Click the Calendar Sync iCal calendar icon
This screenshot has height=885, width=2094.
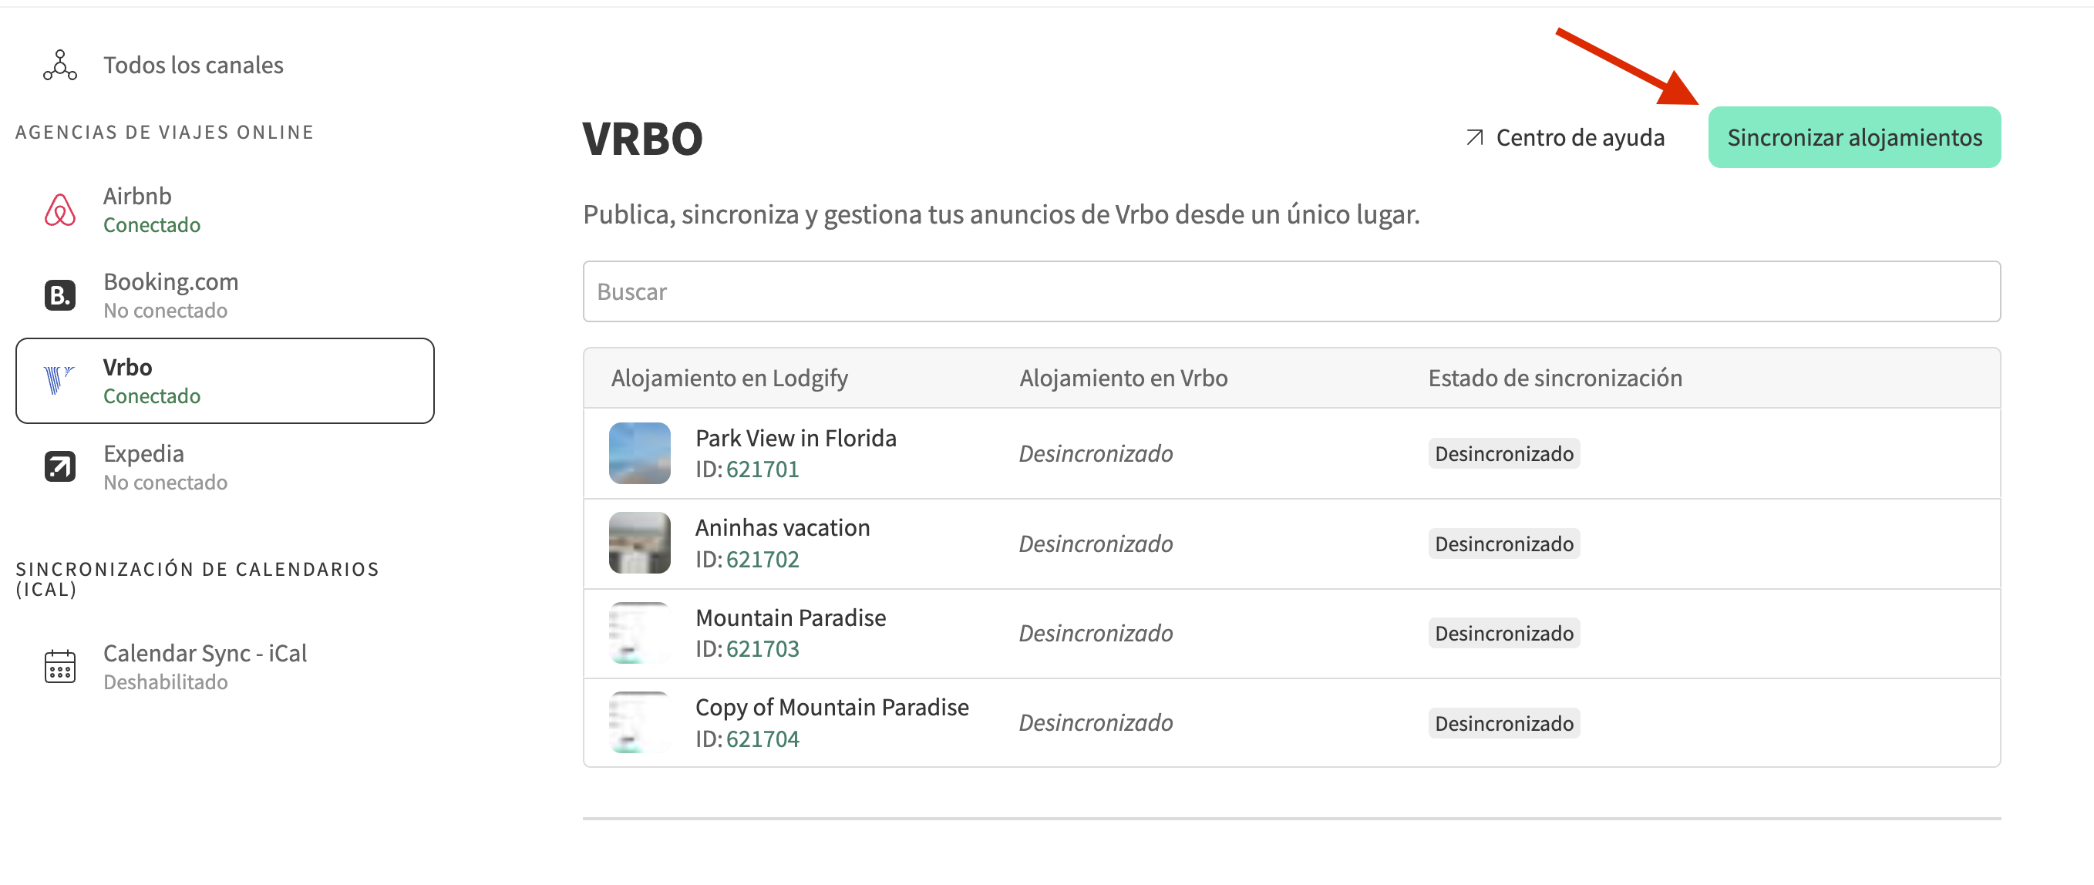tap(59, 666)
